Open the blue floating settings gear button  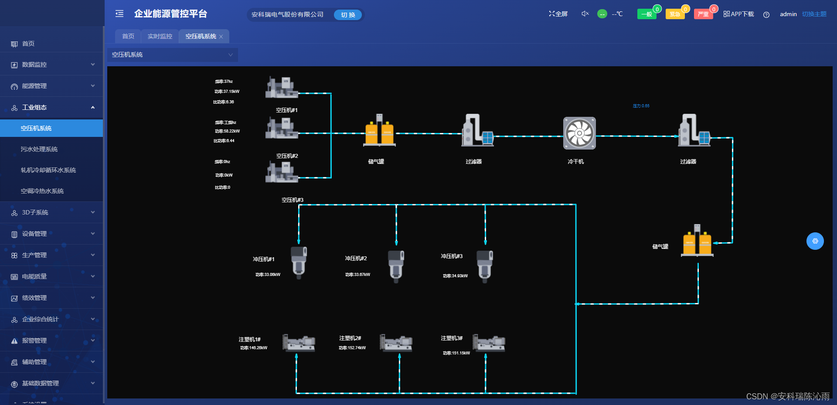(815, 241)
